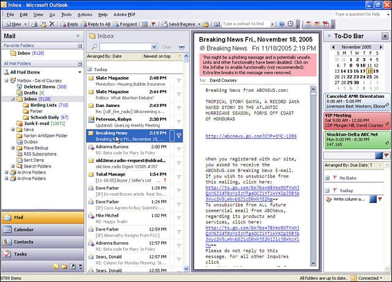Click the reading pane scrollbar thumb

click(313, 94)
